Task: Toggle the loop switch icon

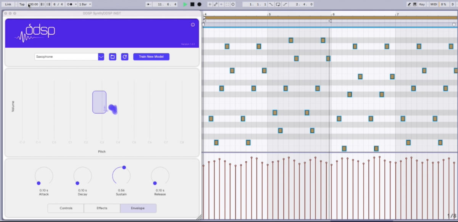Action: click(x=278, y=4)
